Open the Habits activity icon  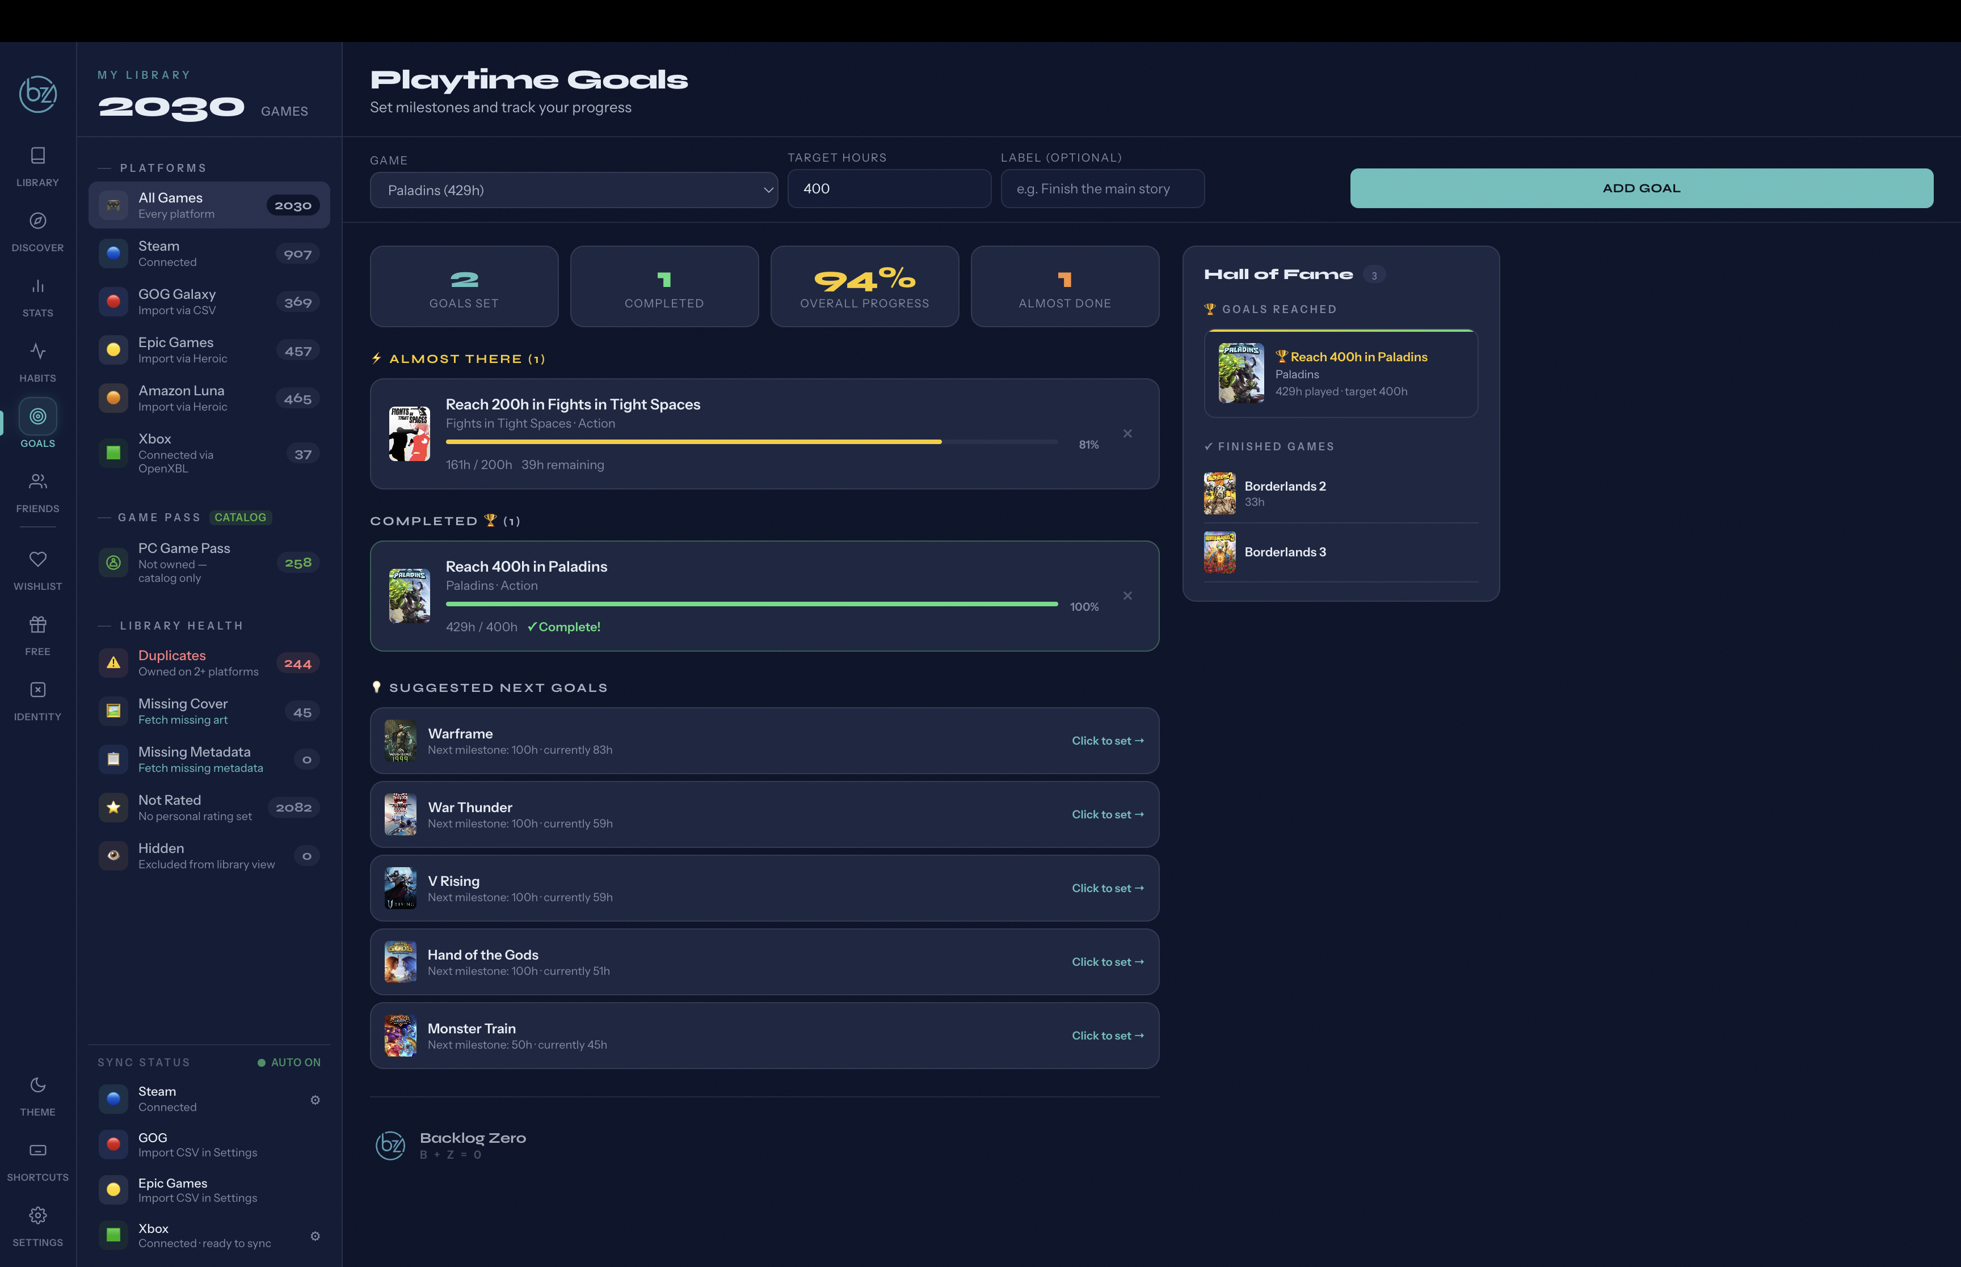click(38, 351)
